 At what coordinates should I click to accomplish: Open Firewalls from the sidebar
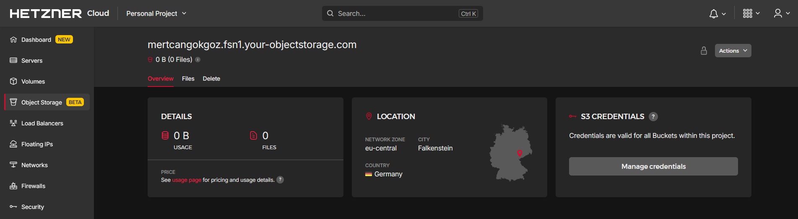[33, 186]
